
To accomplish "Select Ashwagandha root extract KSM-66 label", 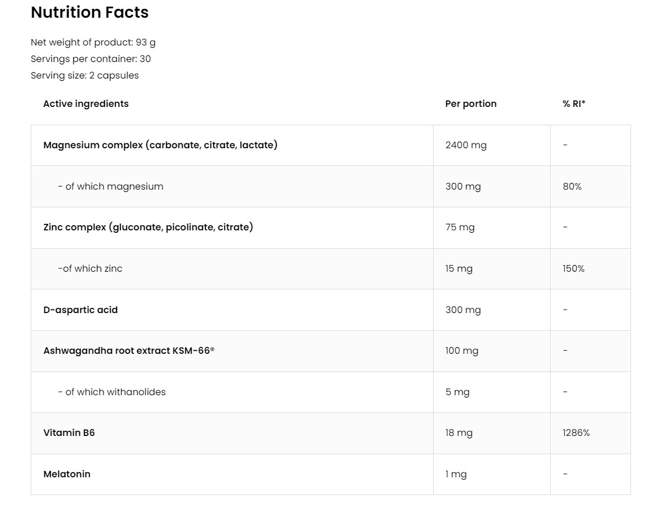I will coord(129,351).
